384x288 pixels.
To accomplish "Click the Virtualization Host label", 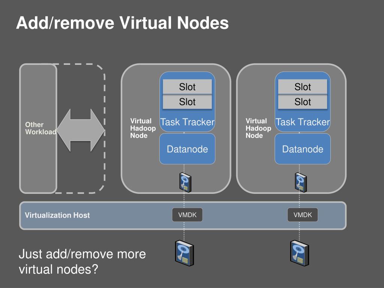I will click(57, 215).
